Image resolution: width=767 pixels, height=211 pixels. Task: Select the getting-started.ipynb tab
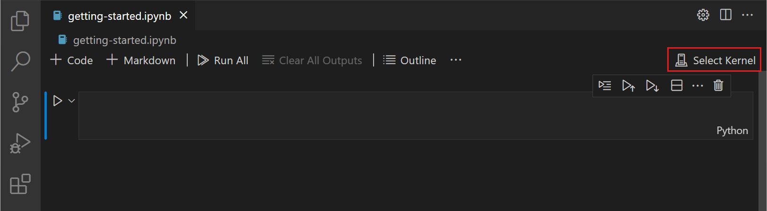119,16
